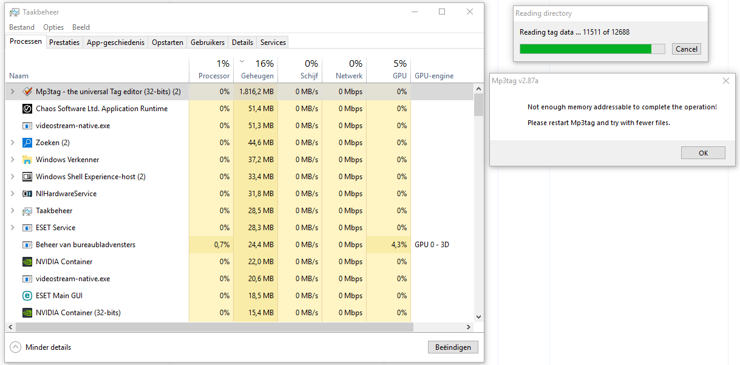This screenshot has height=365, width=740.
Task: Sort by the Schijf column header
Action: pyautogui.click(x=300, y=70)
